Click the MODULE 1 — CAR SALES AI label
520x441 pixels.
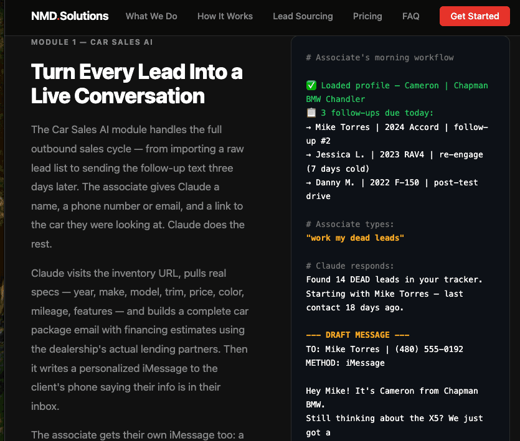coord(92,42)
